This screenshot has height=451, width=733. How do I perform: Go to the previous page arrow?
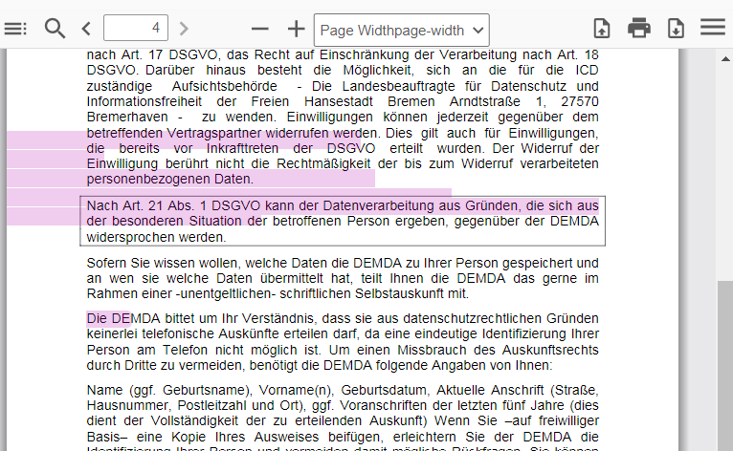click(86, 29)
